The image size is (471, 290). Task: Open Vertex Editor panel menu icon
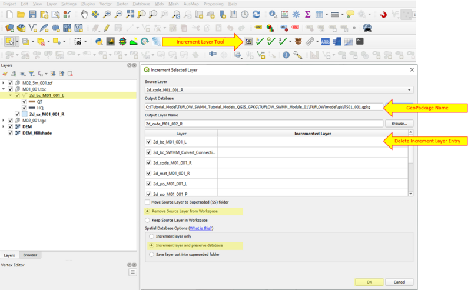pyautogui.click(x=132, y=272)
